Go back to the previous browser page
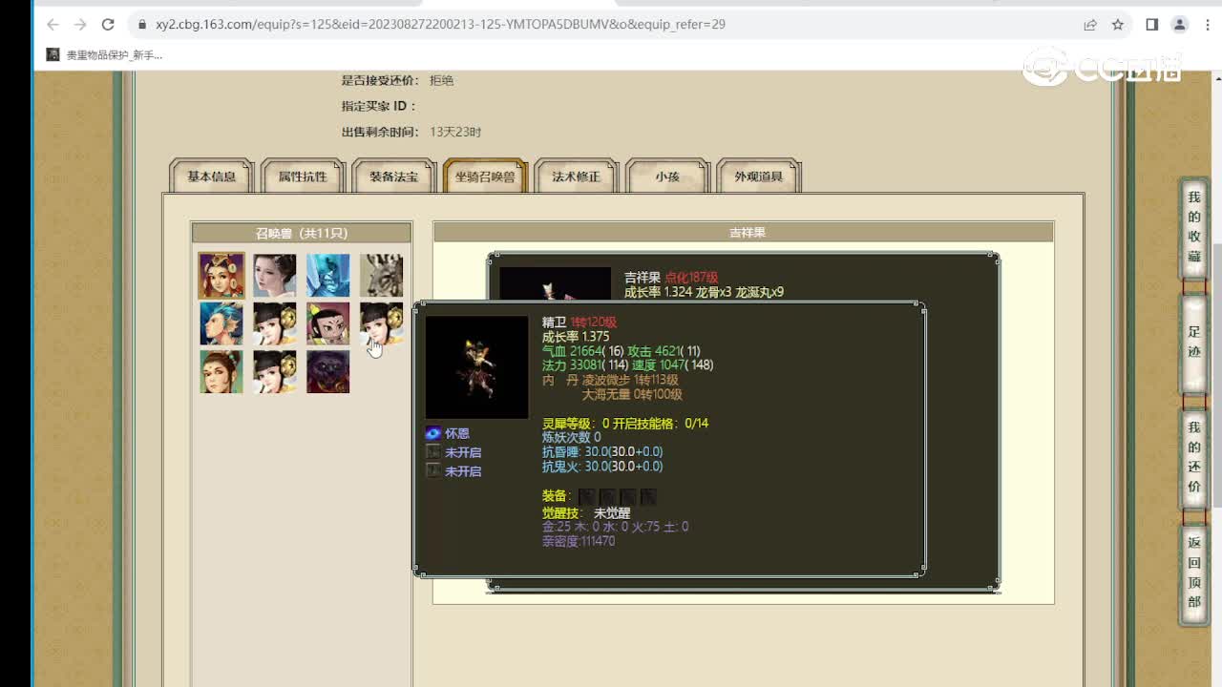1222x687 pixels. pos(53,25)
